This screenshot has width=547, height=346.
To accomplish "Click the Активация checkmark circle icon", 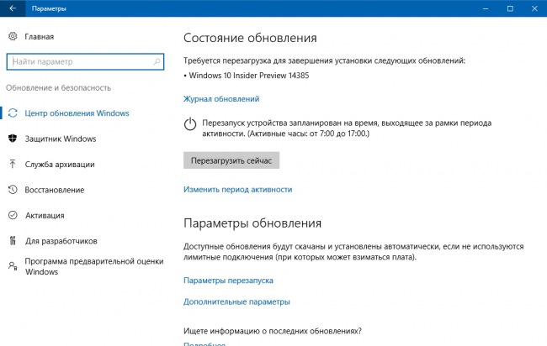I will pyautogui.click(x=13, y=215).
